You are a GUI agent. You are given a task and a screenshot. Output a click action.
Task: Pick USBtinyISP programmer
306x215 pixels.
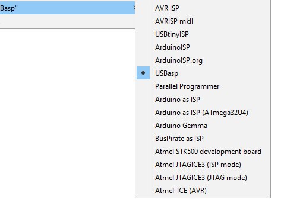(x=203, y=34)
